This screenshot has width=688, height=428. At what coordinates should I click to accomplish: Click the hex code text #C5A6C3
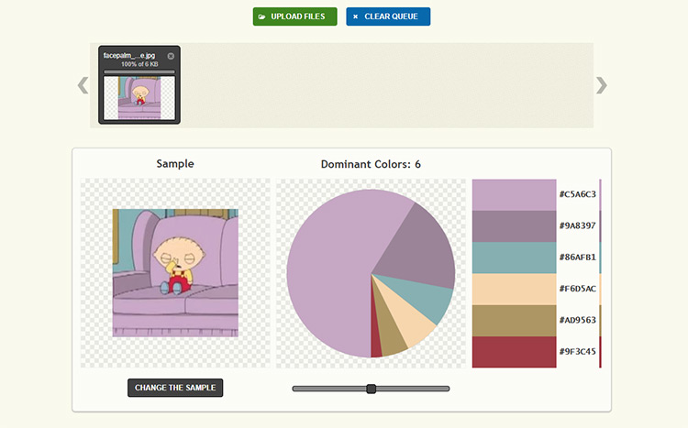[577, 194]
